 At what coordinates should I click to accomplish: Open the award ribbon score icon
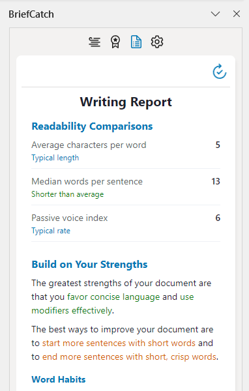[115, 42]
